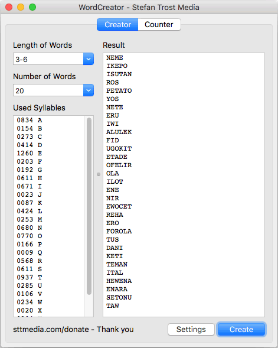
Task: Select syllable row 0937 T
Action: (30, 278)
